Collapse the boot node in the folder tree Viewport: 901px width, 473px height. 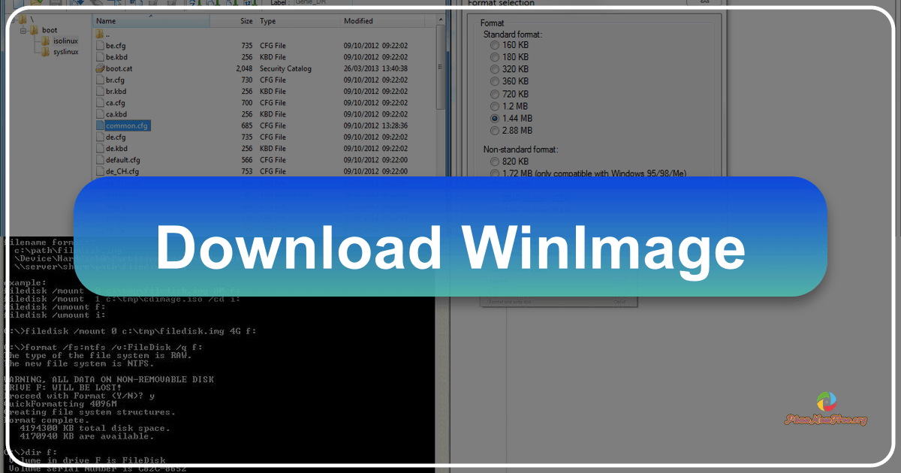[23, 30]
